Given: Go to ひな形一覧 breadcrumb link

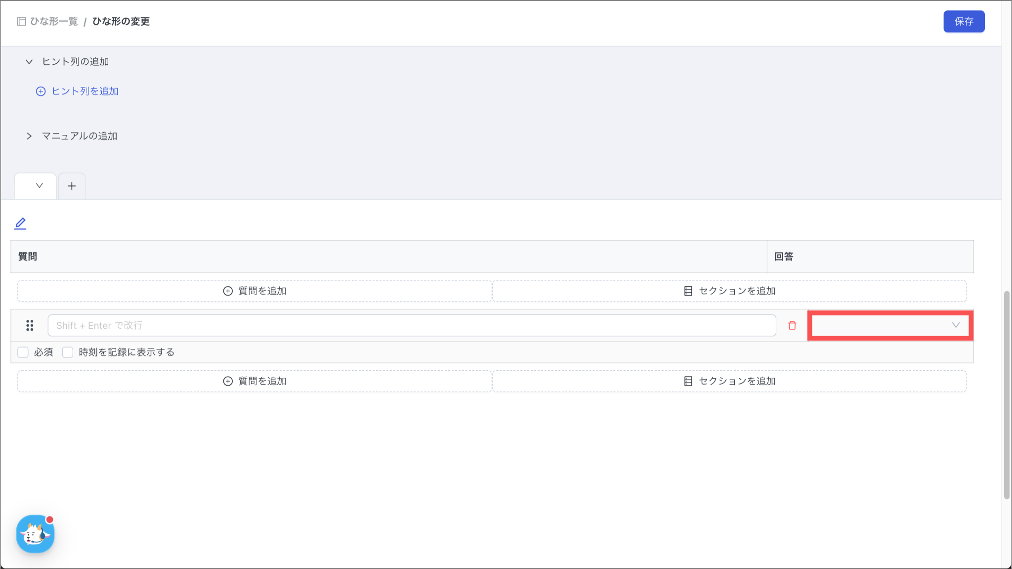Looking at the screenshot, I should pos(54,21).
